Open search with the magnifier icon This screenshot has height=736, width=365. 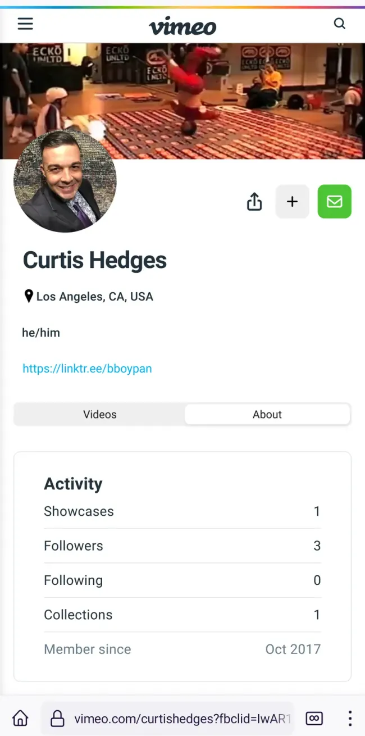click(x=340, y=24)
